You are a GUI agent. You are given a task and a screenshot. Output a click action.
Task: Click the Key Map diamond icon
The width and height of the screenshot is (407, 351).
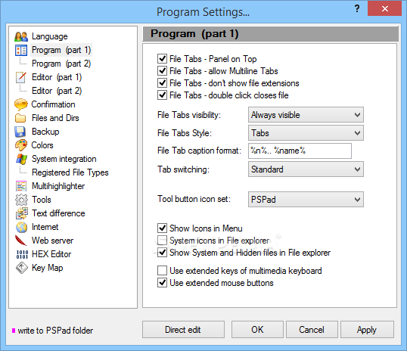21,268
